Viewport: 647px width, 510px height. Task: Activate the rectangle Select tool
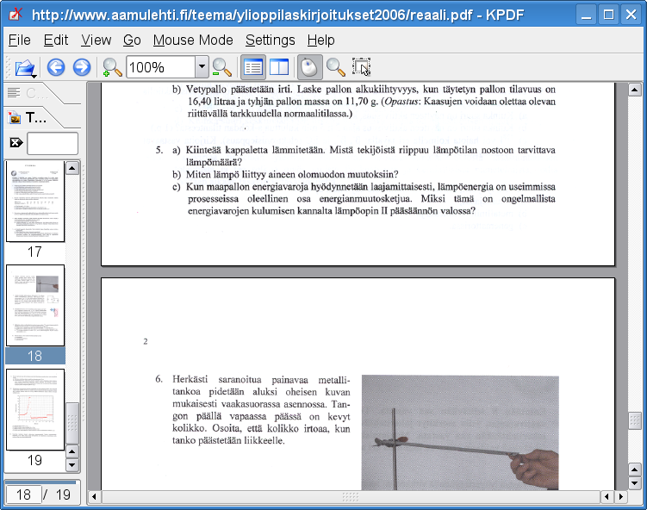pos(362,67)
